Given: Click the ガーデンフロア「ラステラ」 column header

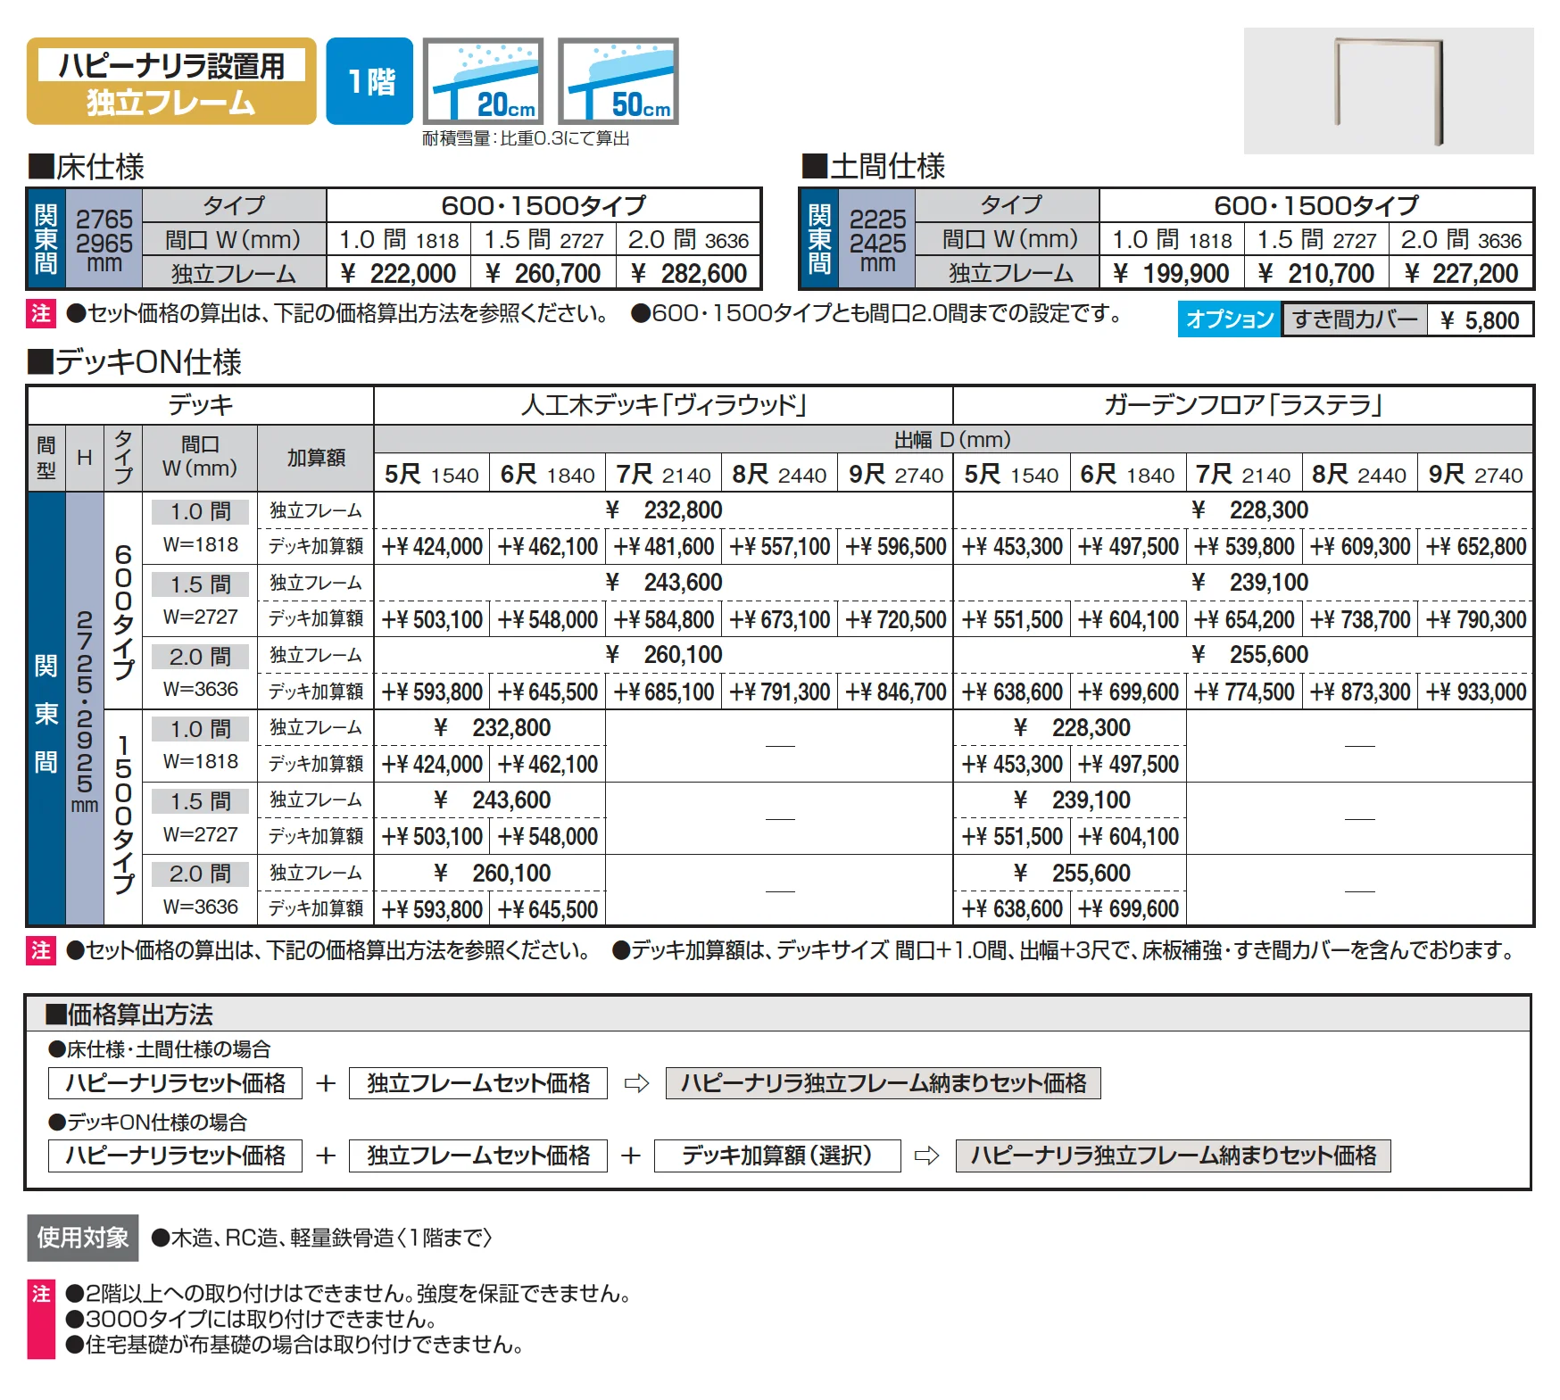Looking at the screenshot, I should click(1243, 405).
